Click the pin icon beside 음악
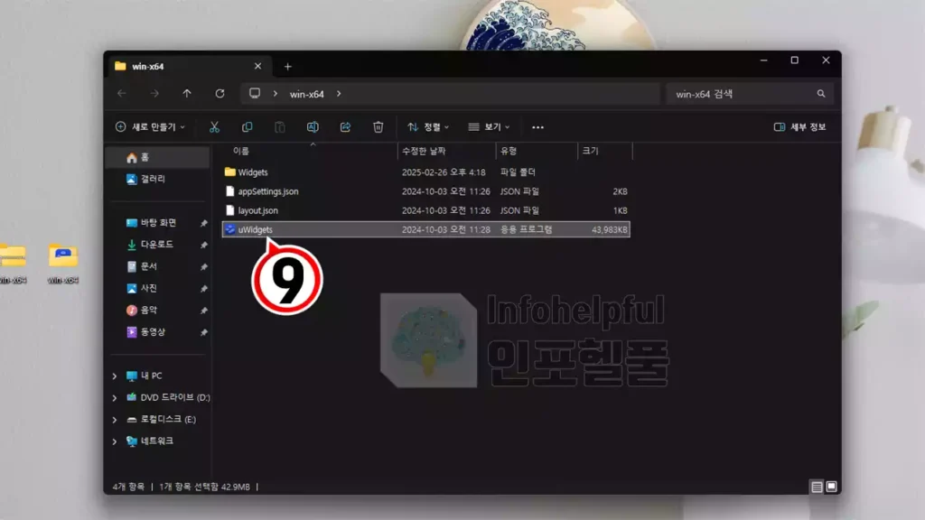Screen dimensions: 925x520 (203, 311)
